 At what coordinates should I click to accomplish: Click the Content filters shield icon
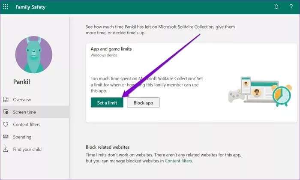(x=6, y=124)
